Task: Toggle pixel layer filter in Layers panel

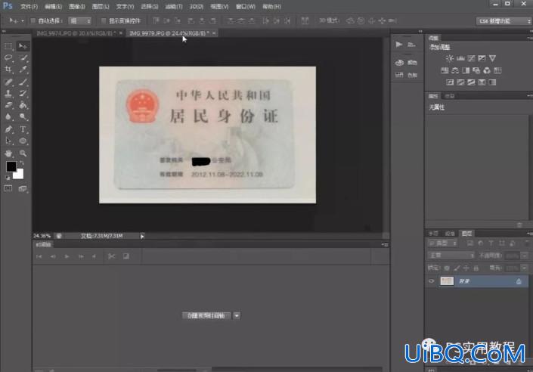Action: pyautogui.click(x=469, y=243)
